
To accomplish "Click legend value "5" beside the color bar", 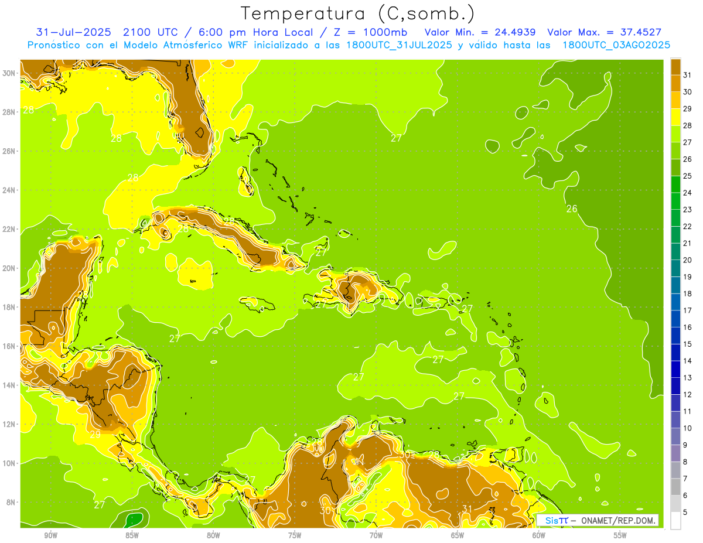I will click(x=685, y=513).
